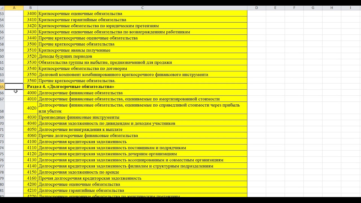Viewport: 361px width, 203px height.
Task: Select column D header
Action: pyautogui.click(x=257, y=8)
